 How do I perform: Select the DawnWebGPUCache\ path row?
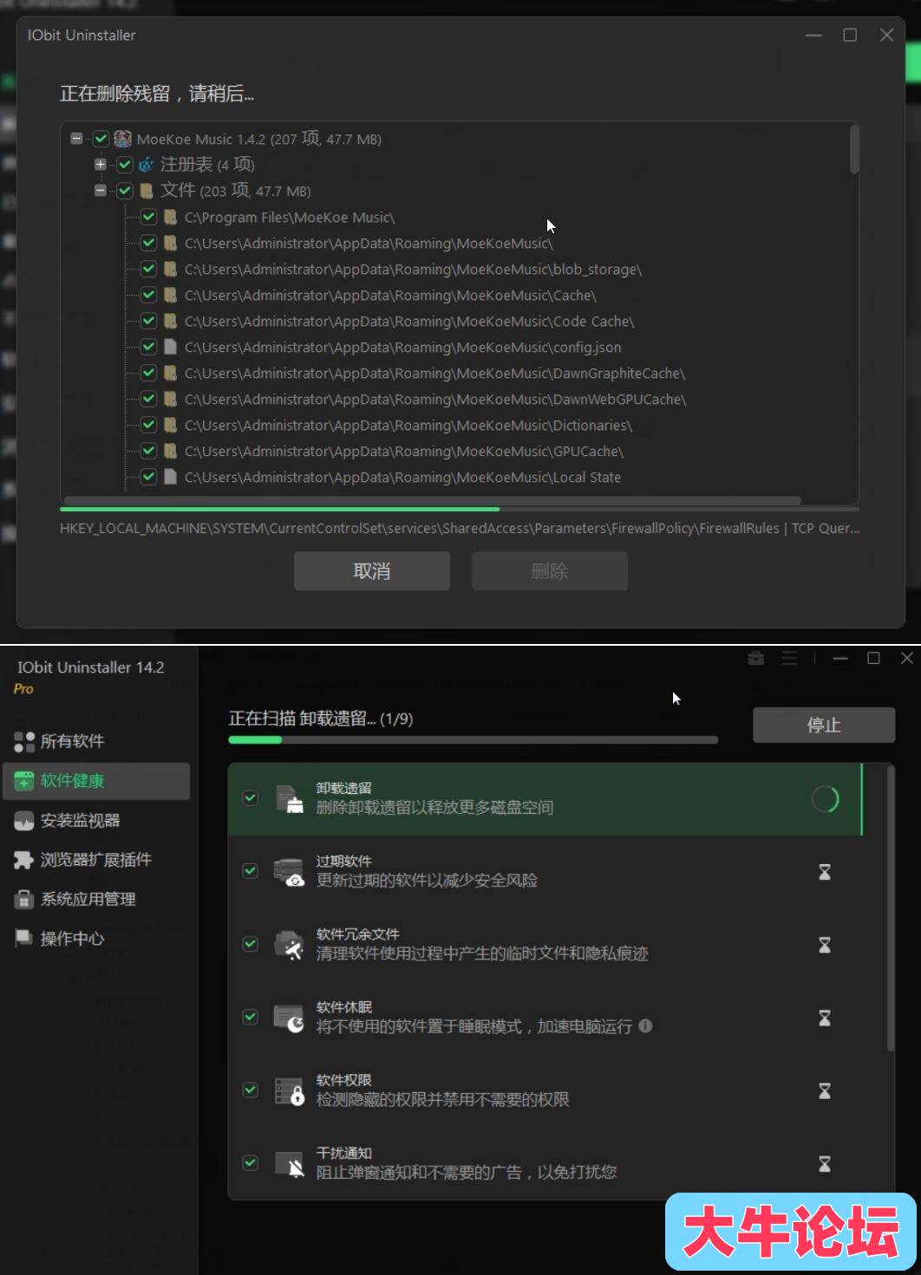435,399
